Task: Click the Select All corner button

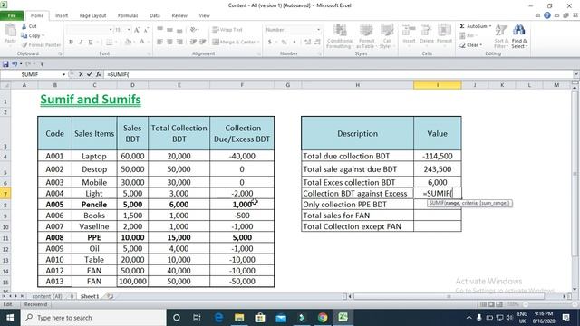Action: (x=5, y=85)
